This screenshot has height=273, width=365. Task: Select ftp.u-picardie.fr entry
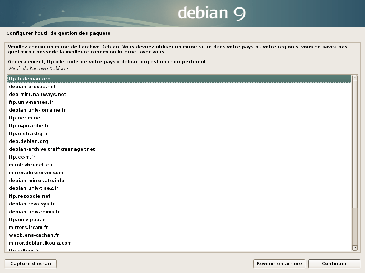tap(179, 125)
